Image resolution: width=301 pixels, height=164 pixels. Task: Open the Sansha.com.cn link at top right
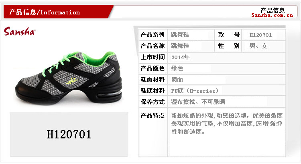pyautogui.click(x=272, y=15)
